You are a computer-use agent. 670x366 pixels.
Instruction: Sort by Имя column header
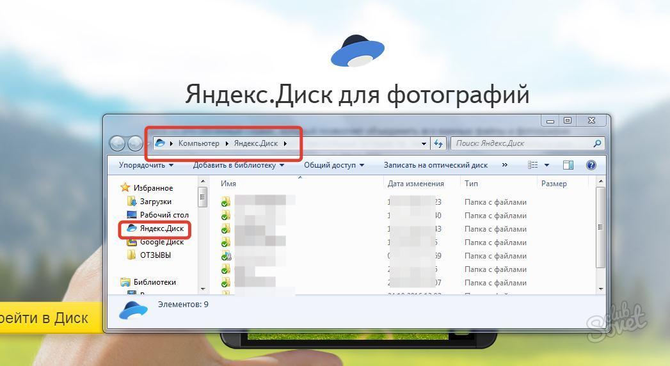tap(228, 184)
